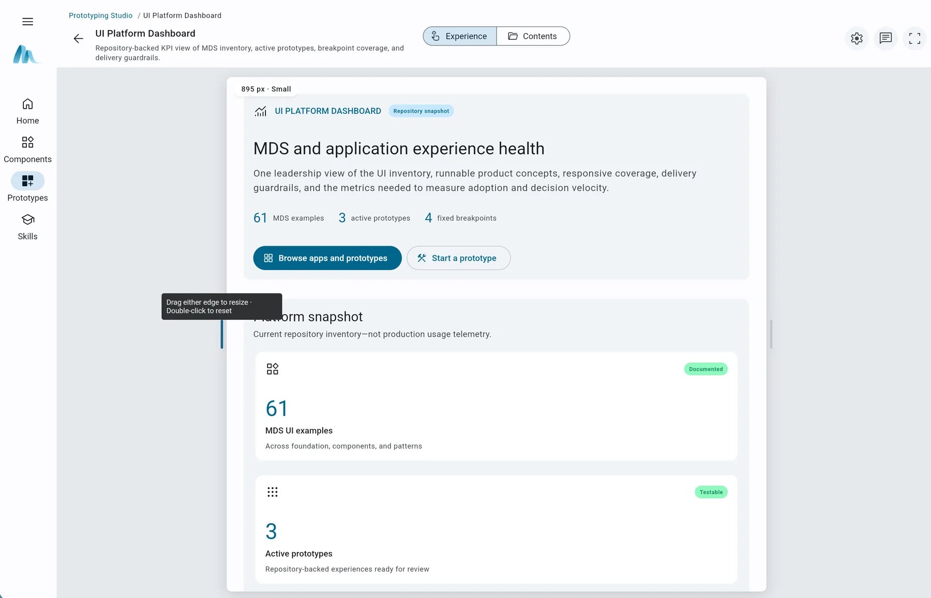The width and height of the screenshot is (931, 598).
Task: Click the dashboard chart icon
Action: [x=261, y=111]
